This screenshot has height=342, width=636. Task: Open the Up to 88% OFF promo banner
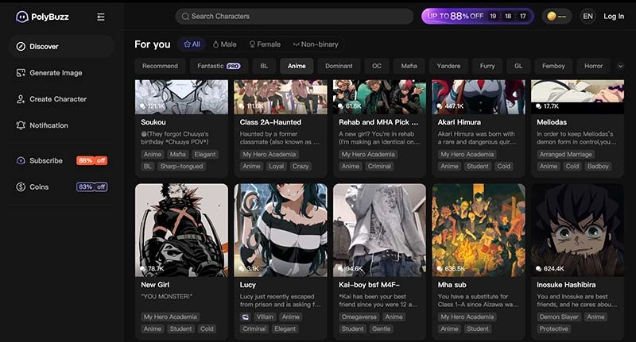[478, 16]
